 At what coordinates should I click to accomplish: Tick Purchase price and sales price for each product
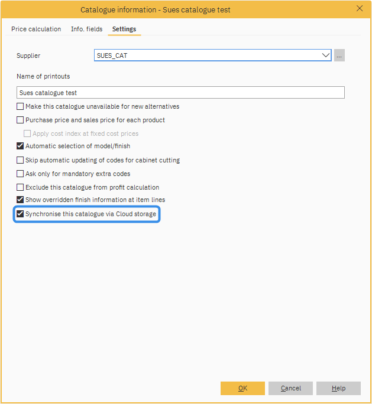coord(21,120)
